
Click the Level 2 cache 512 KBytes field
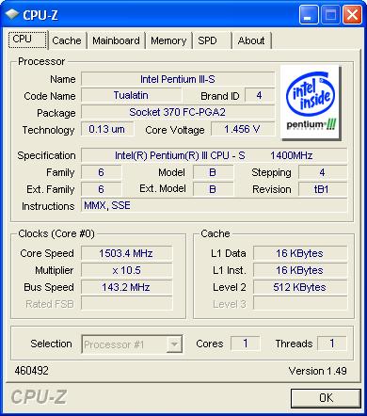click(x=299, y=287)
